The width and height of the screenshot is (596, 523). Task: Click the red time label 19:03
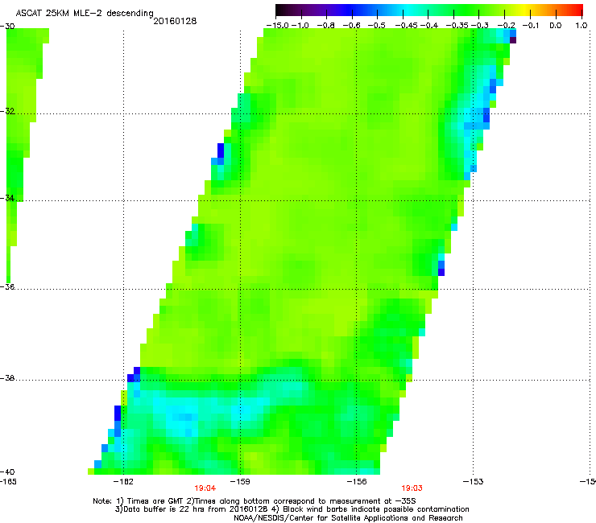412,488
